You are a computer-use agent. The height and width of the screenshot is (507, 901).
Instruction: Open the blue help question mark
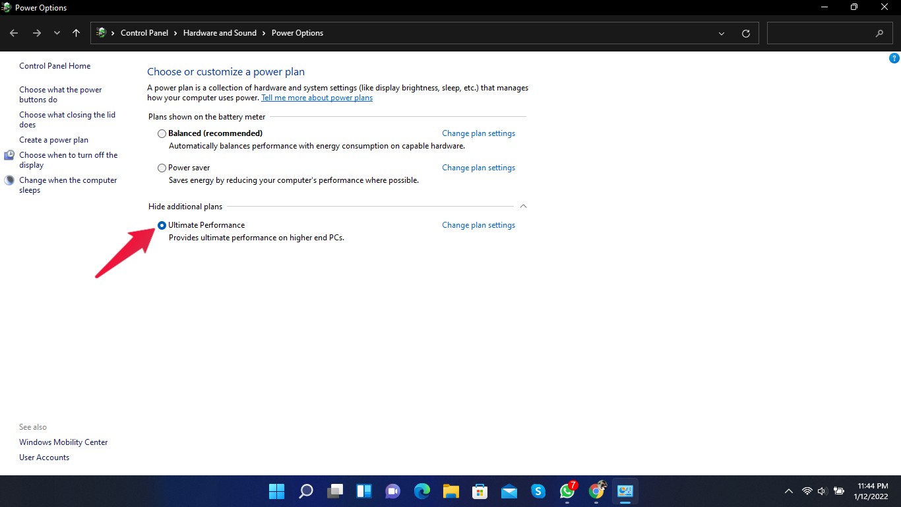click(894, 58)
